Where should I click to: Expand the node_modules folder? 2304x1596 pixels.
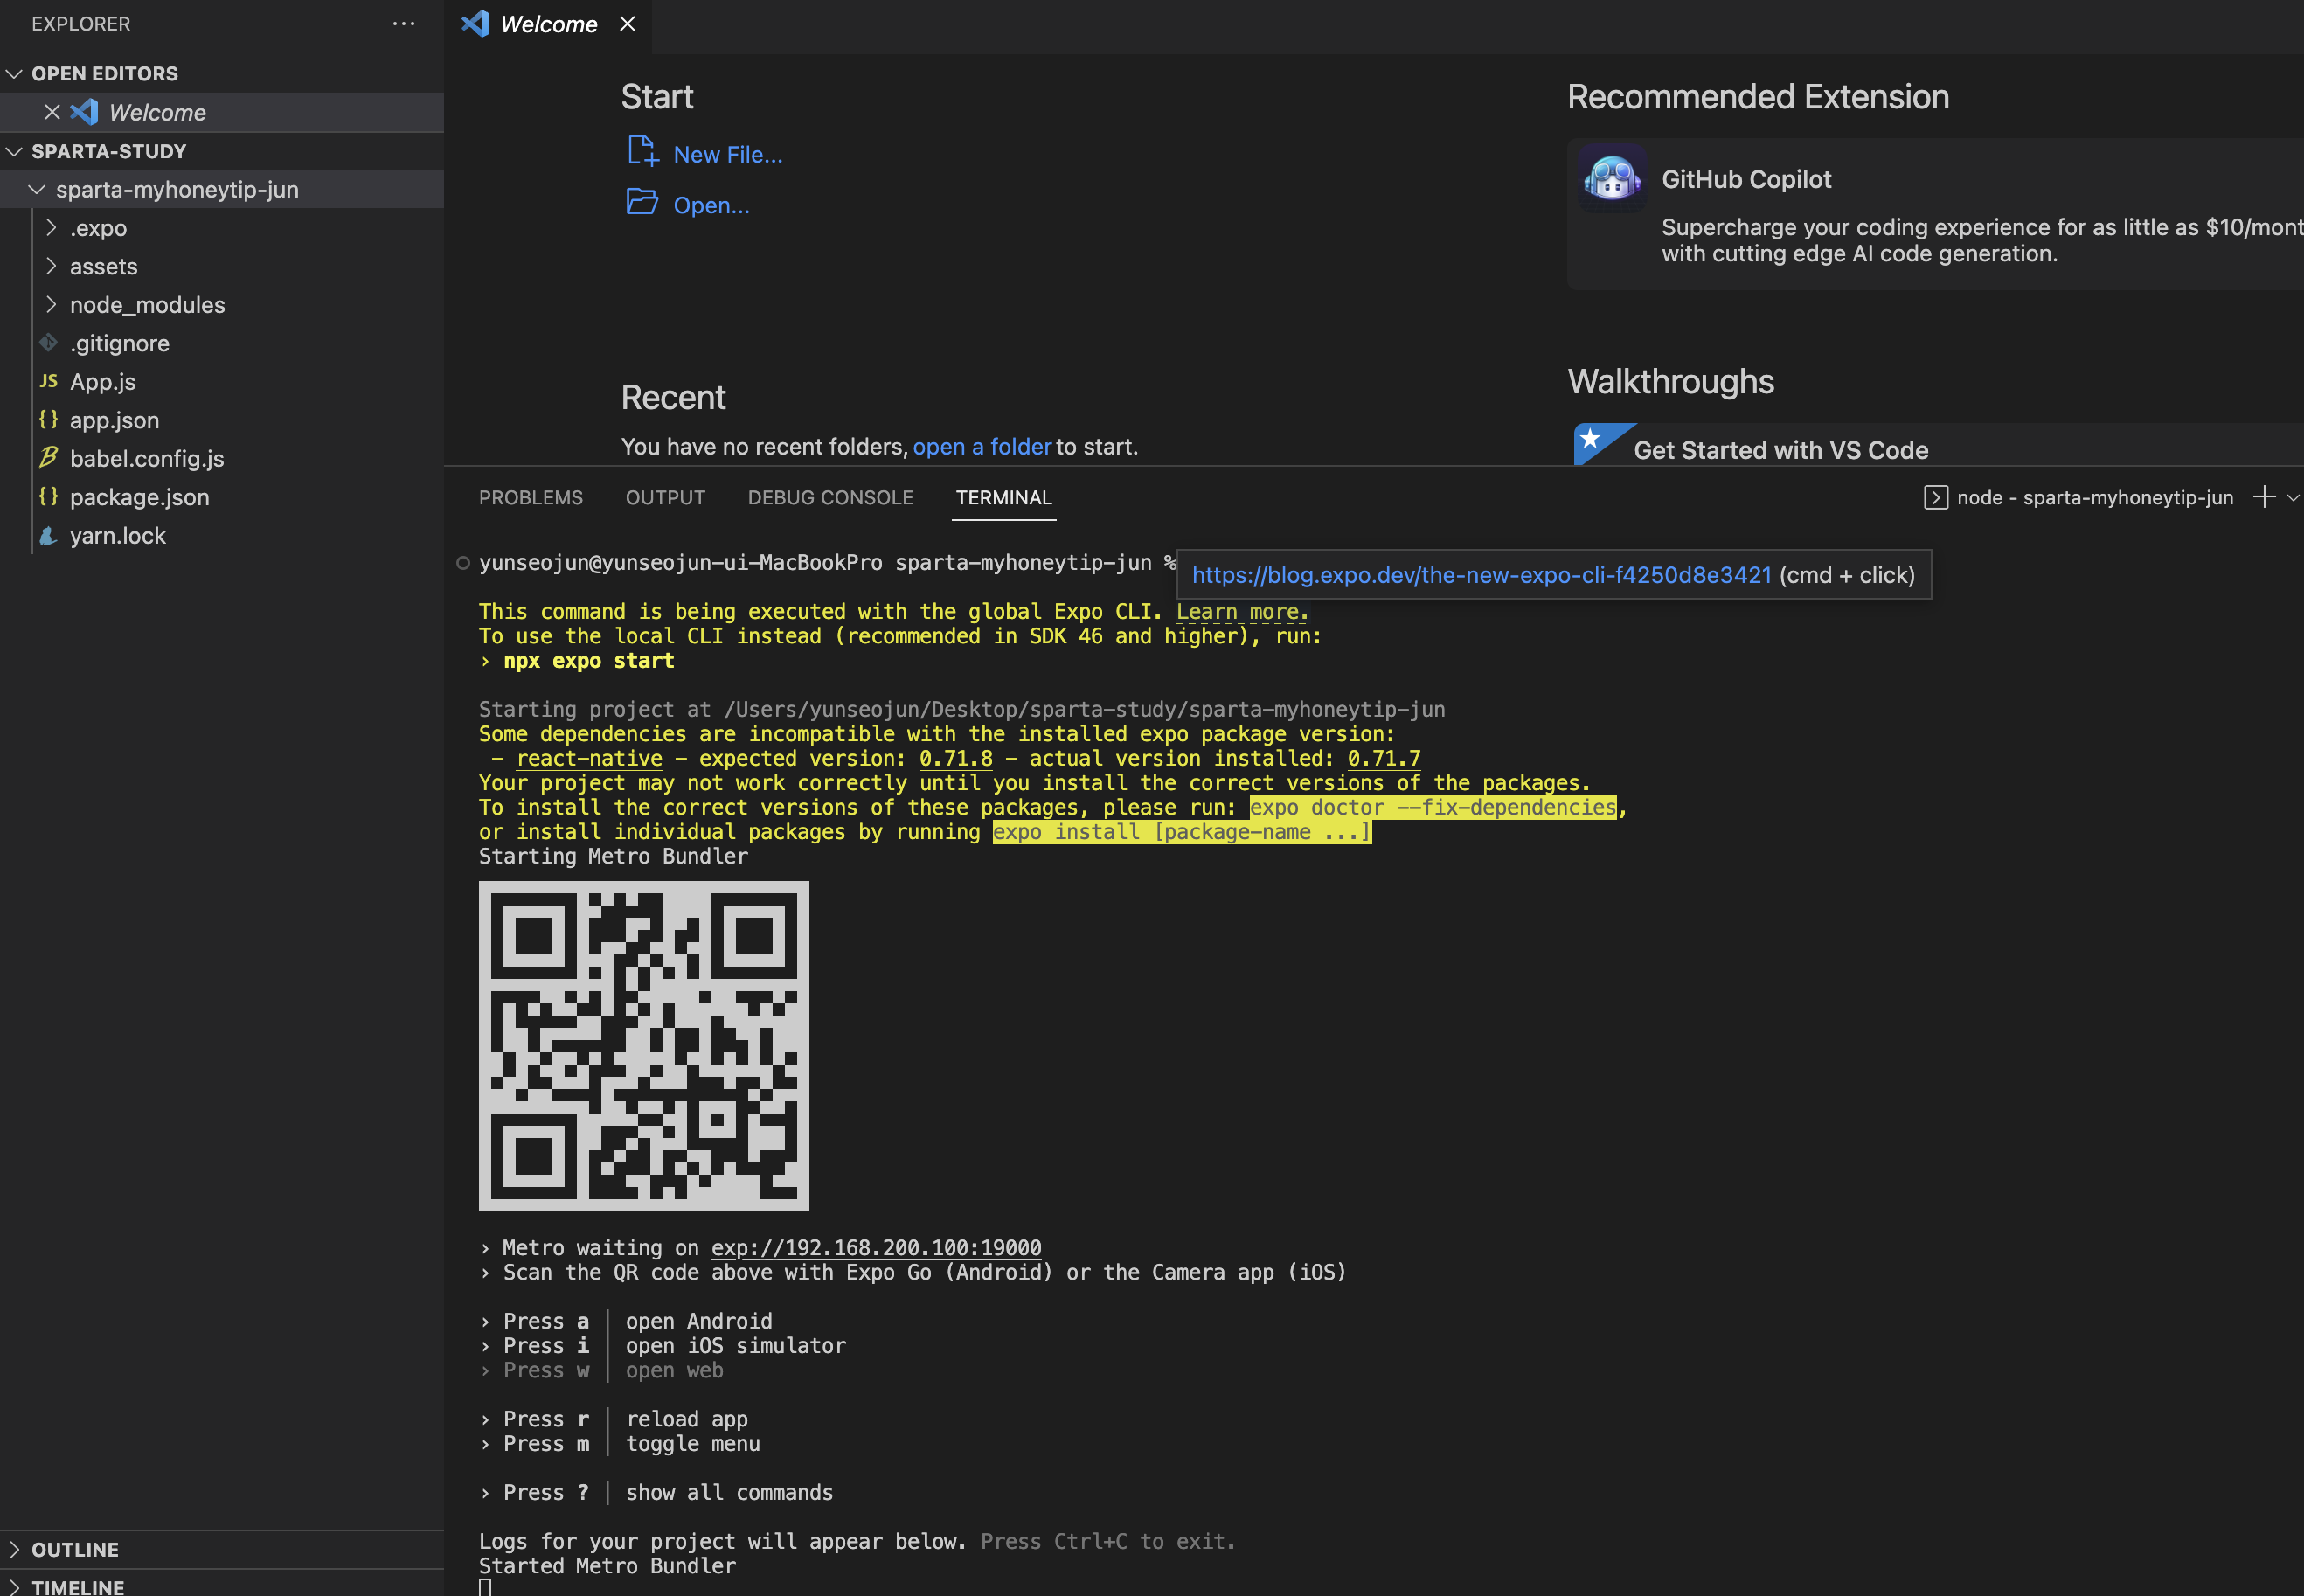(x=51, y=304)
